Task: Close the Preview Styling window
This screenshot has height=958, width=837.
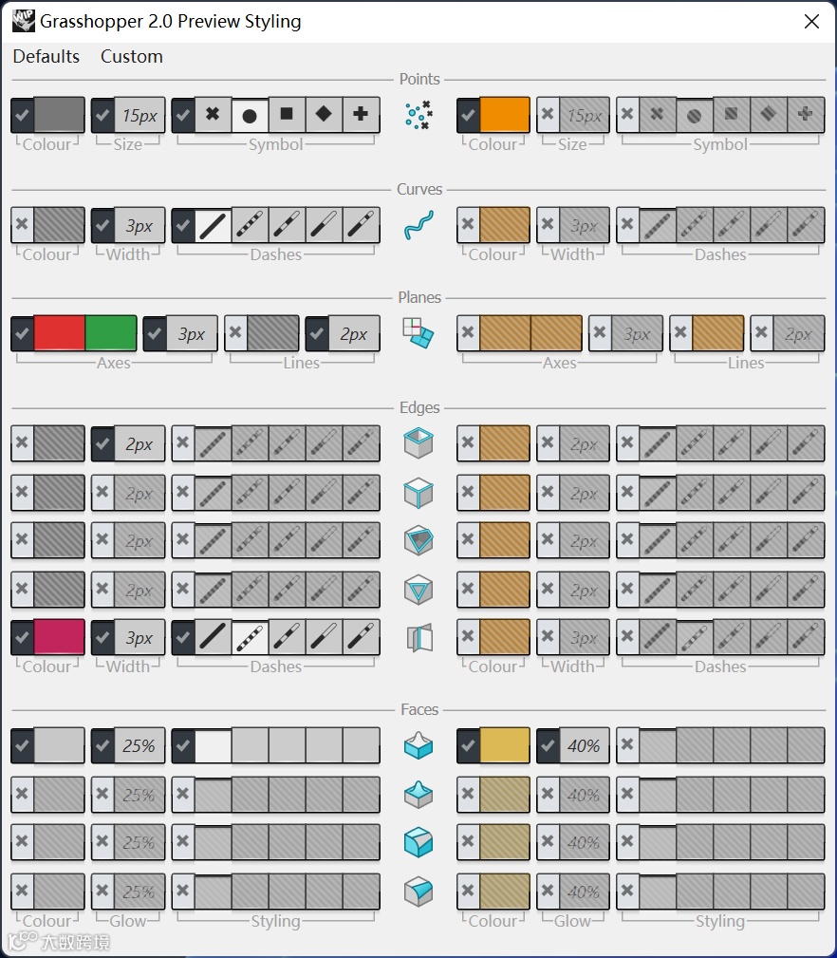Action: coord(811,22)
